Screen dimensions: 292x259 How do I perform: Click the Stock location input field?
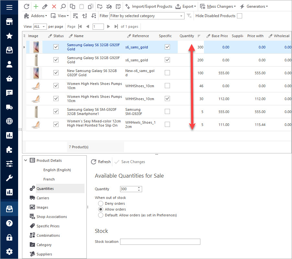tap(160, 242)
